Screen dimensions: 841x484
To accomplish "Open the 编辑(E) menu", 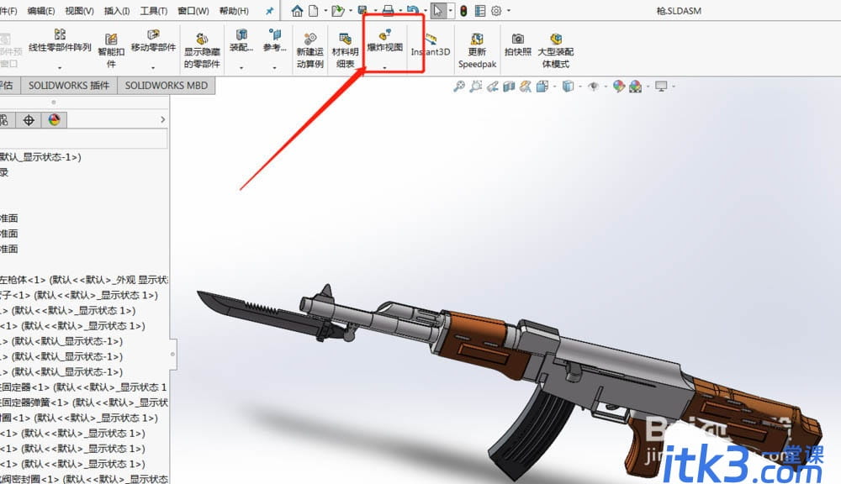I will click(40, 11).
